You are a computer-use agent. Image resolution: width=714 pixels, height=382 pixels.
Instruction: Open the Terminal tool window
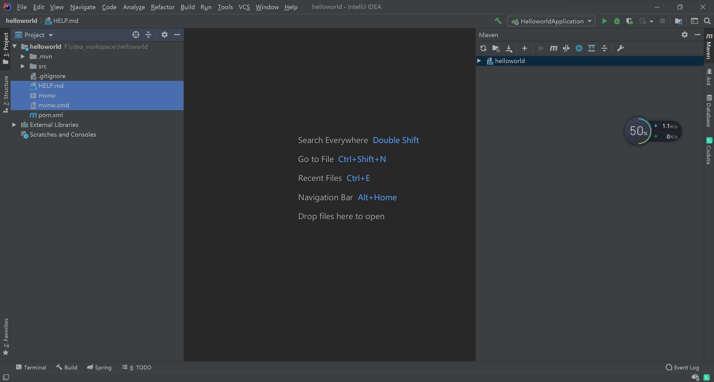tap(31, 367)
